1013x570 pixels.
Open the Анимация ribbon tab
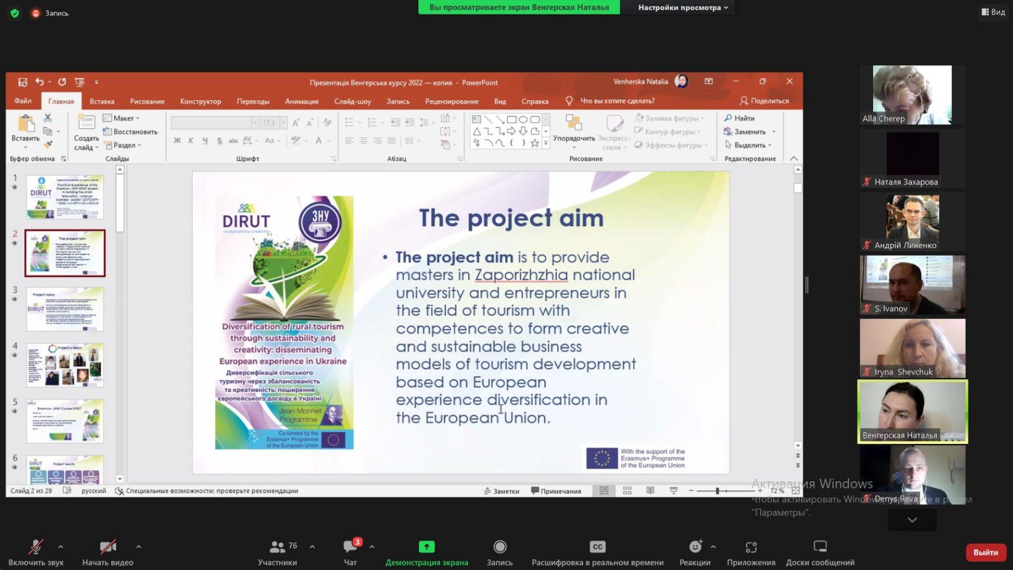click(301, 101)
